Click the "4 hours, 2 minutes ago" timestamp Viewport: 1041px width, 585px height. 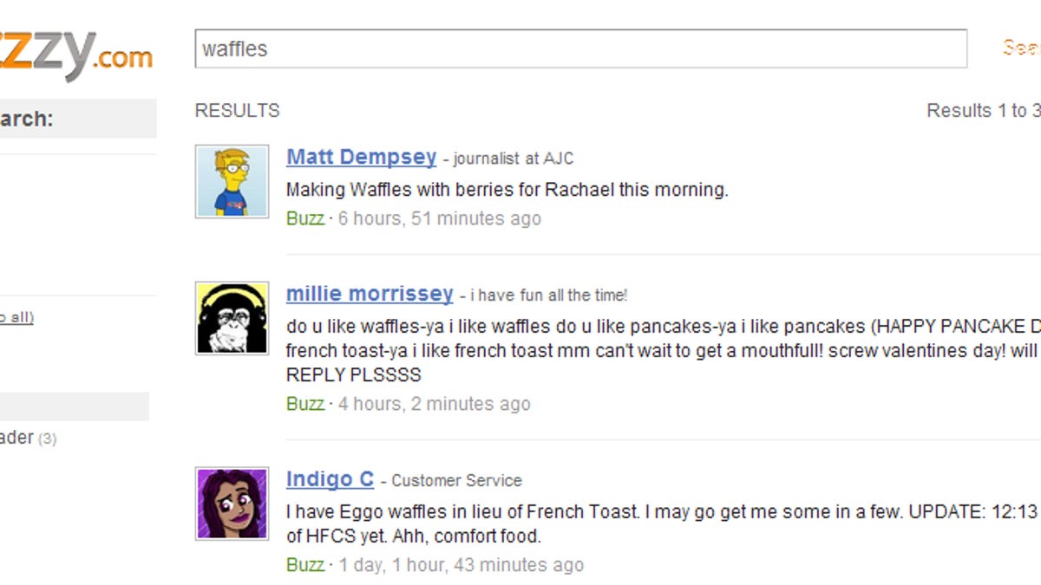pos(434,404)
